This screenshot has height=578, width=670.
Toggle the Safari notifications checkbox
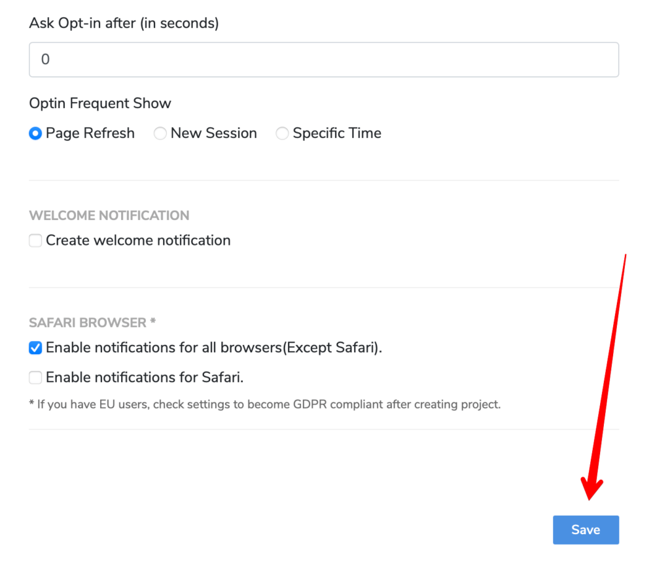tap(35, 377)
